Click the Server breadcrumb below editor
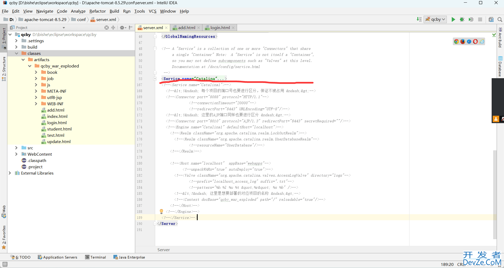504x268 pixels. (x=164, y=250)
